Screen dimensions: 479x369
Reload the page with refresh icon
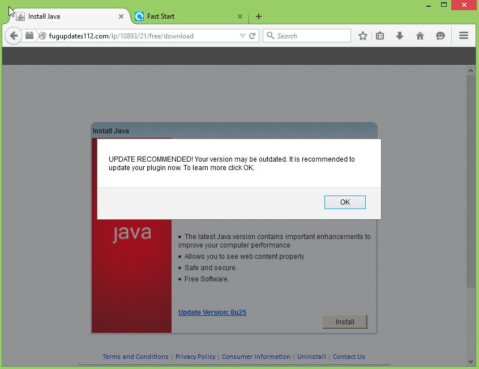coord(253,36)
